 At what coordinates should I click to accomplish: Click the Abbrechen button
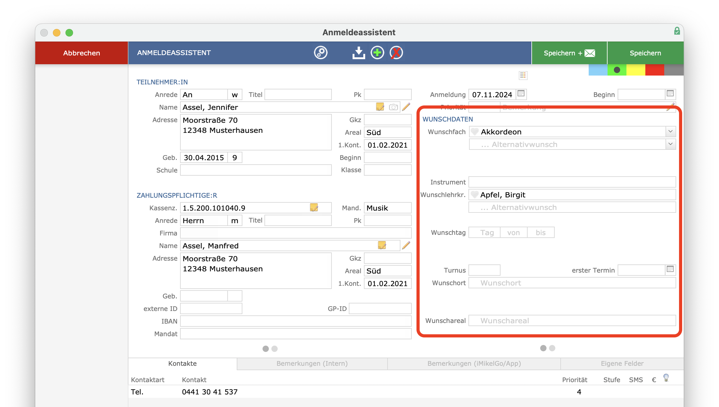(x=82, y=53)
